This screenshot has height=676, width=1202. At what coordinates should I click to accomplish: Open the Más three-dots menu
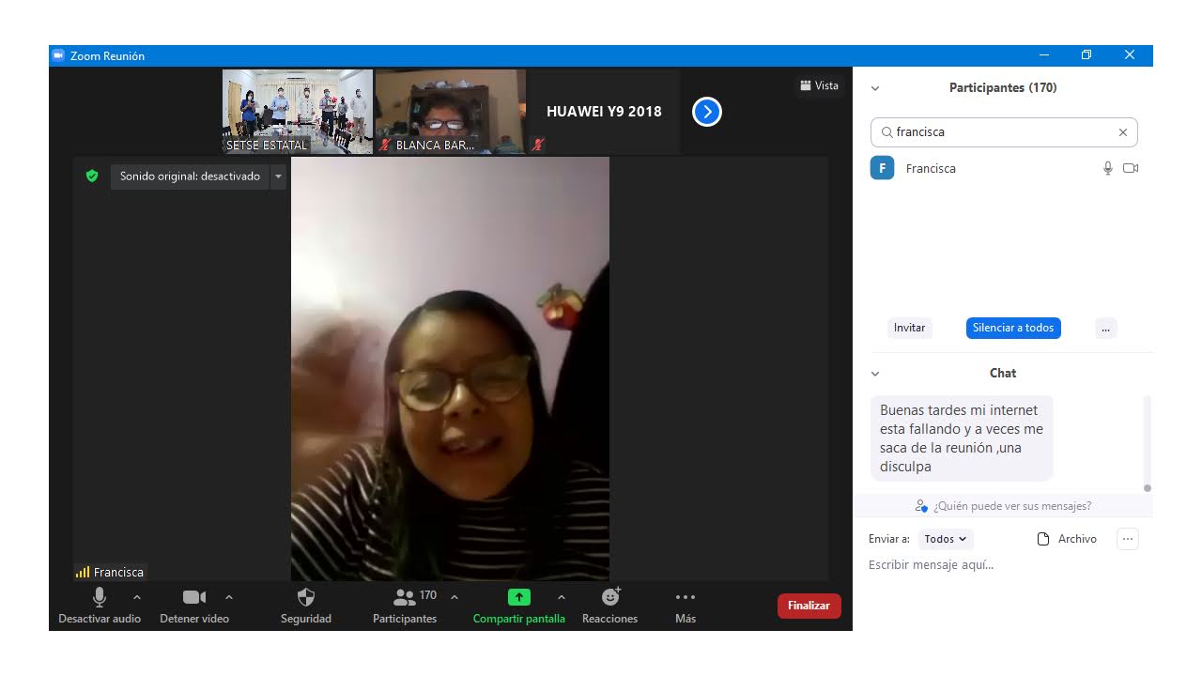click(686, 597)
